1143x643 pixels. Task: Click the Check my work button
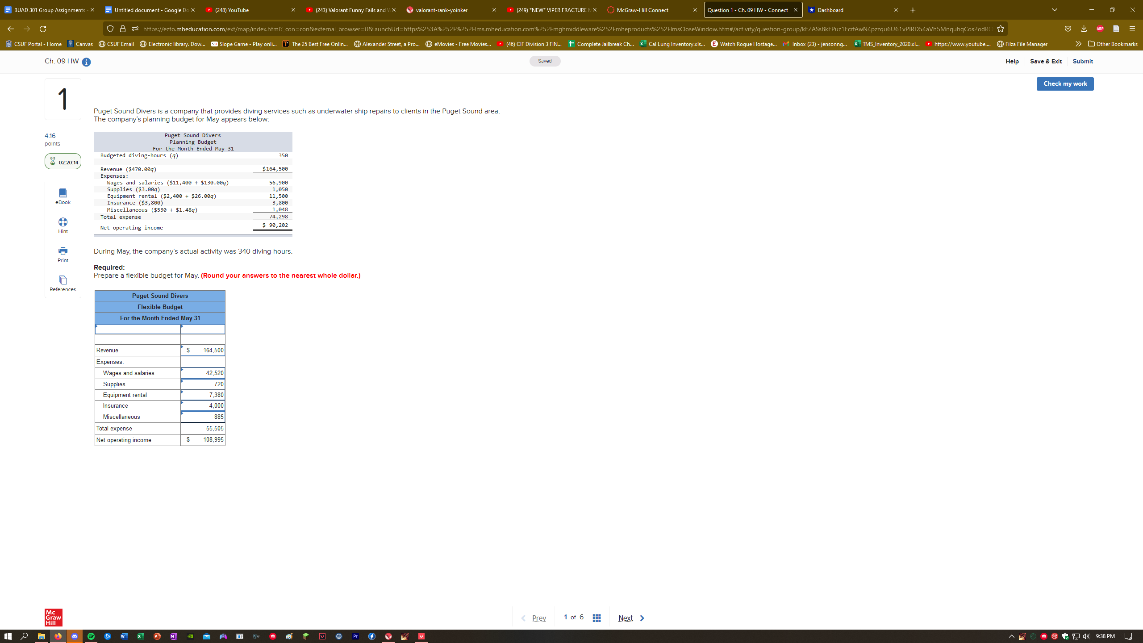(x=1065, y=84)
